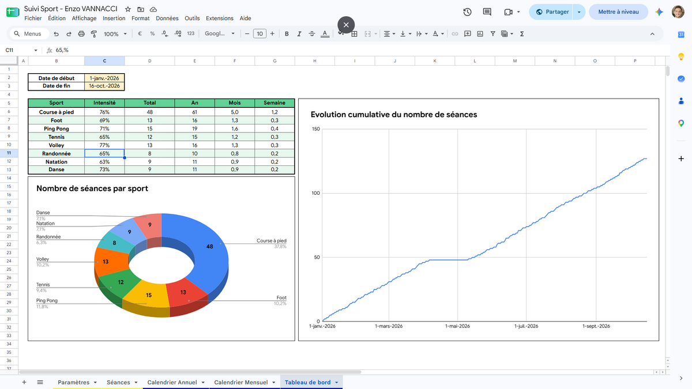
Task: Move the document with the folder icon
Action: (x=141, y=10)
